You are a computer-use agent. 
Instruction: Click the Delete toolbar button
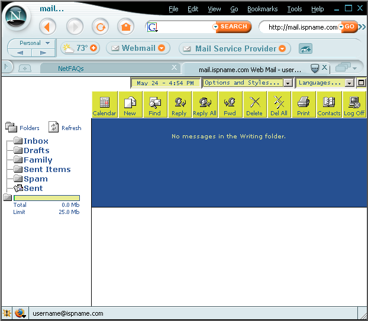pyautogui.click(x=254, y=105)
